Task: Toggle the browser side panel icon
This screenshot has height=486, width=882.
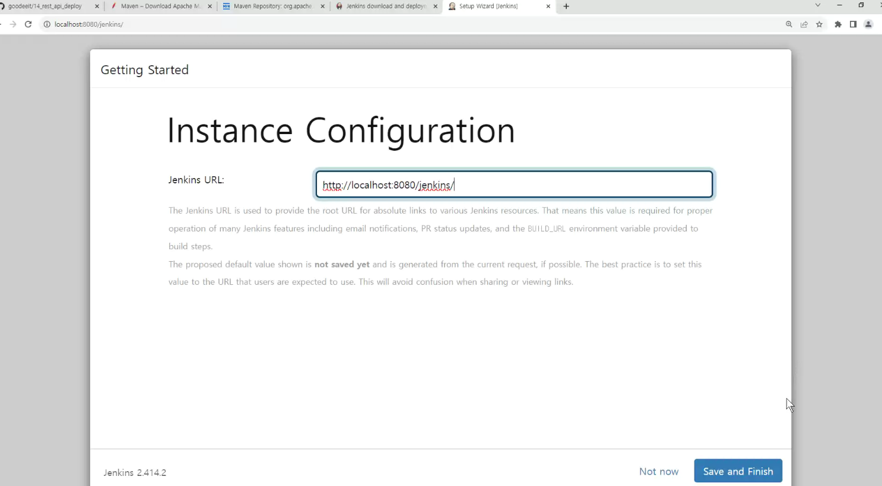Action: pyautogui.click(x=853, y=24)
